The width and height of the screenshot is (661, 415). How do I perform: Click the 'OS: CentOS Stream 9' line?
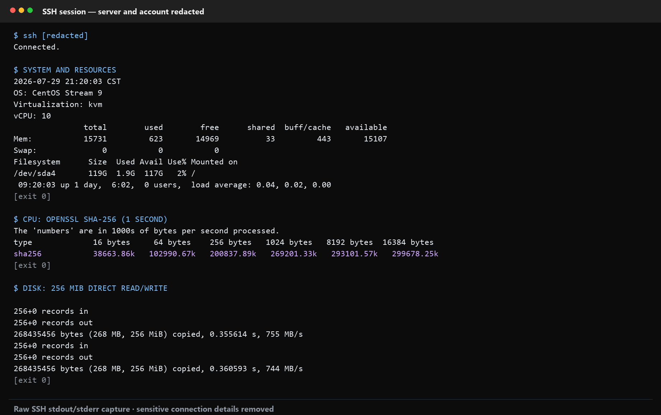(x=58, y=93)
